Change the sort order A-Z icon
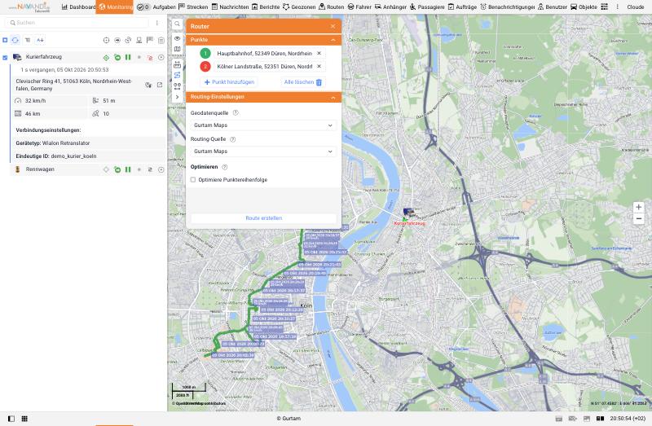Viewport: 652px width, 426px height. (x=40, y=40)
